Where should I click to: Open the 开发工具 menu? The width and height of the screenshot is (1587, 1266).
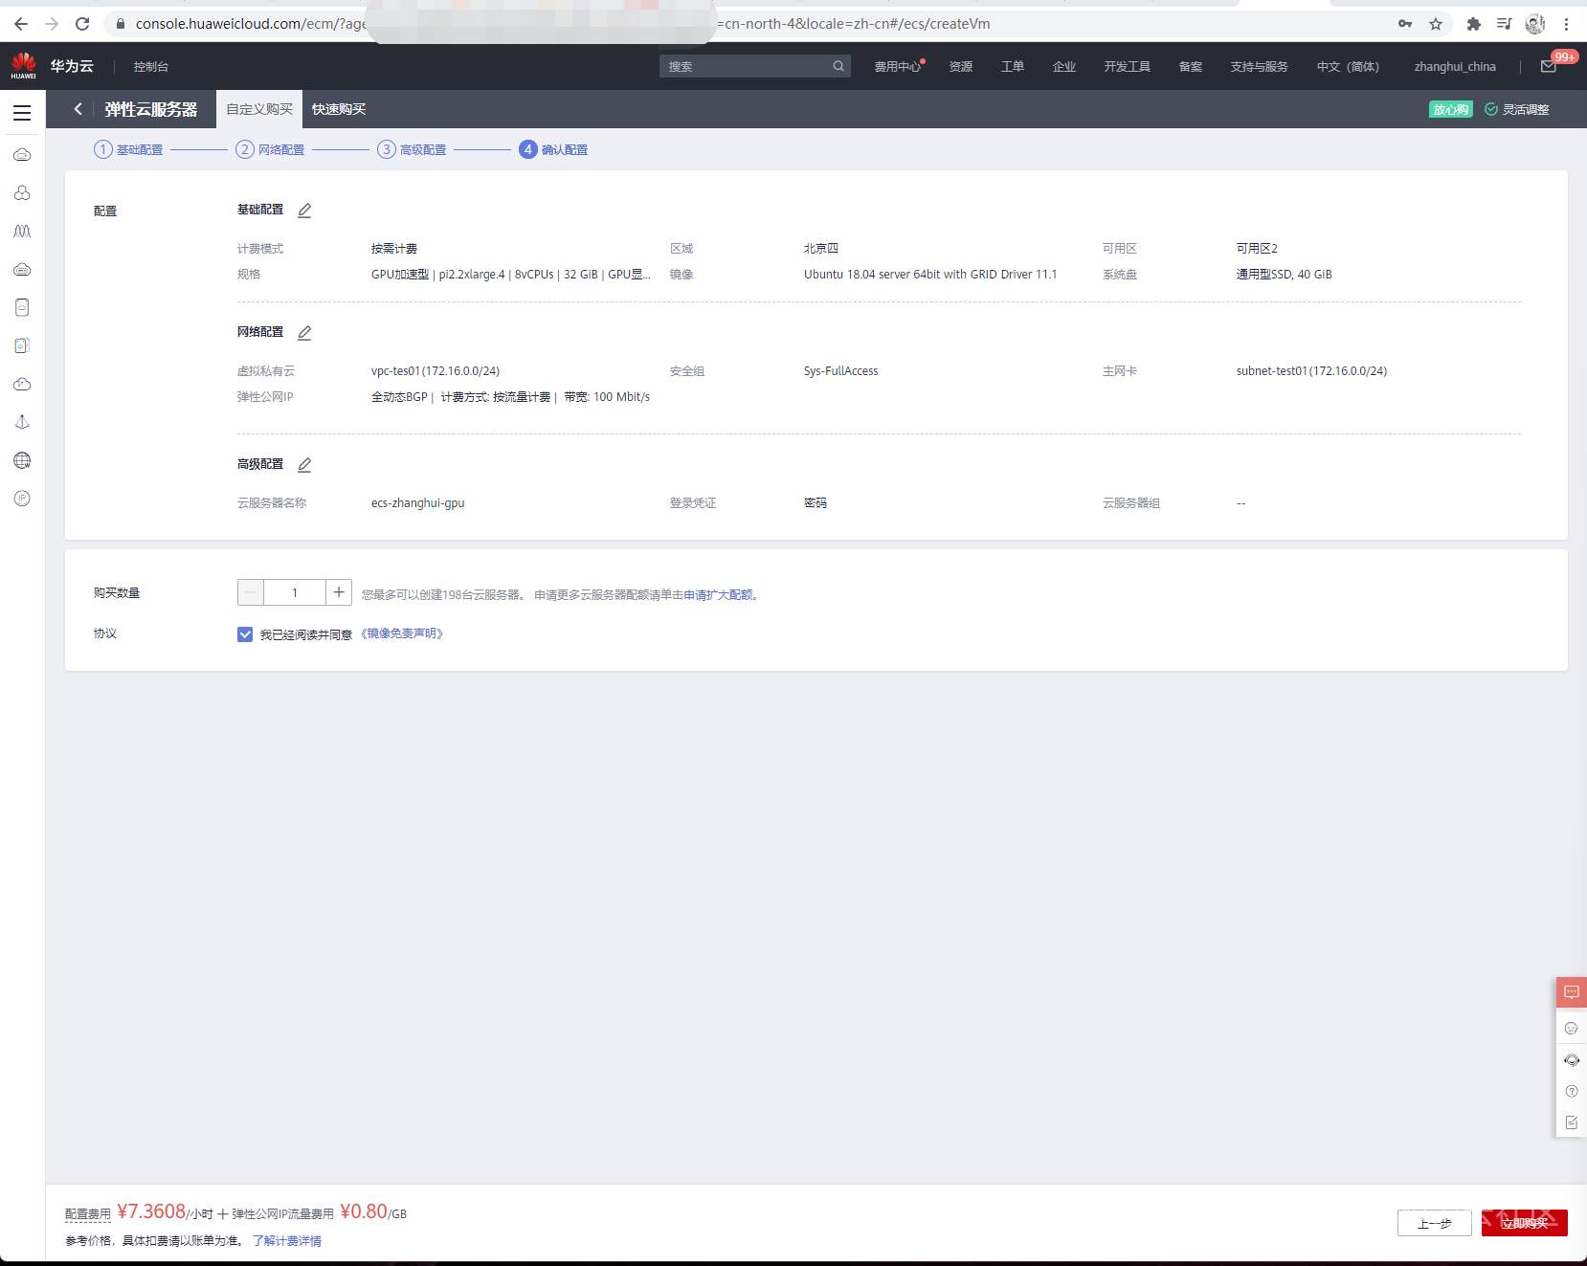click(1128, 66)
